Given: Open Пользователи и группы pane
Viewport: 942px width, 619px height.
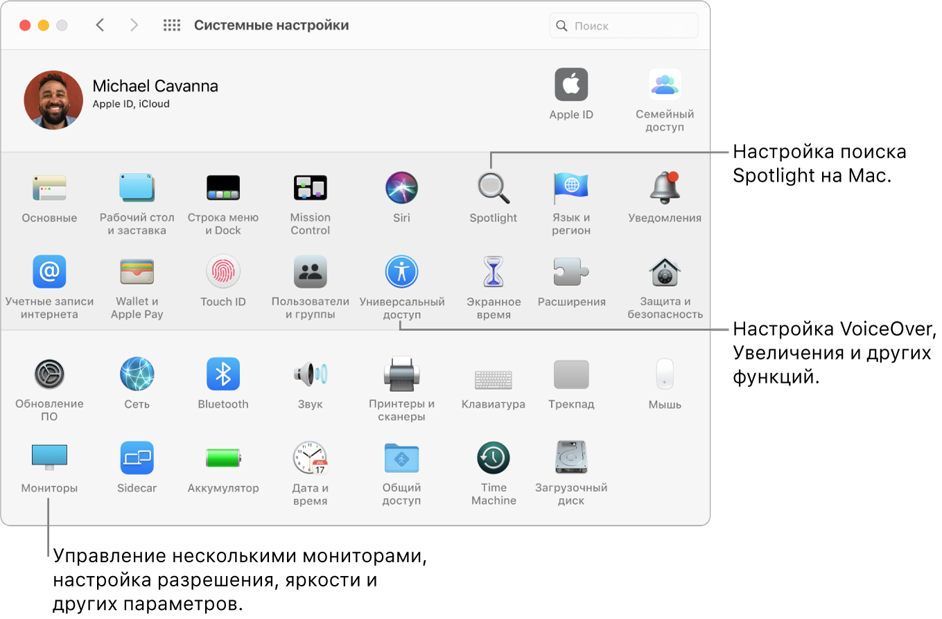Looking at the screenshot, I should click(310, 271).
